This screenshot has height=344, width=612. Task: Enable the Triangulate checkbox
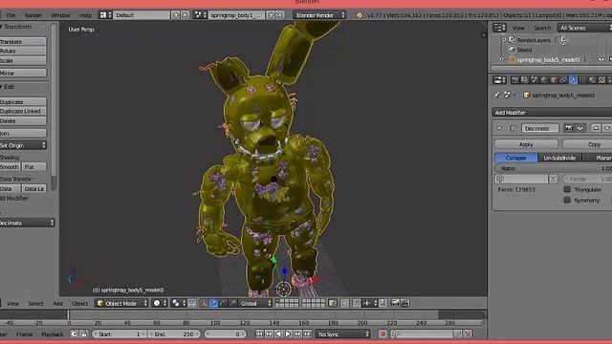pos(567,189)
